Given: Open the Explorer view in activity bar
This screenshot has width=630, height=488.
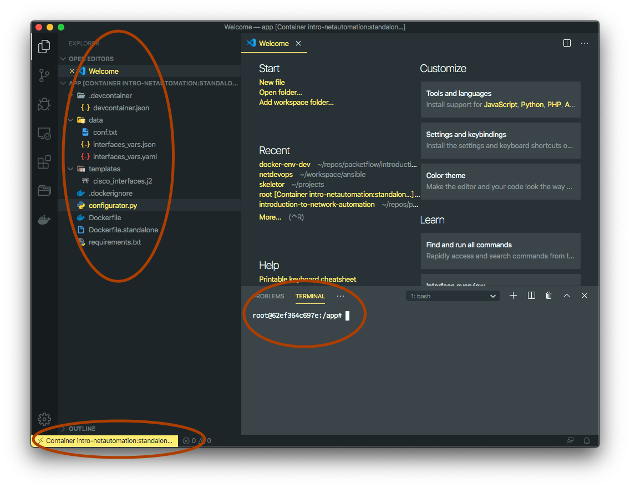Looking at the screenshot, I should pyautogui.click(x=44, y=47).
